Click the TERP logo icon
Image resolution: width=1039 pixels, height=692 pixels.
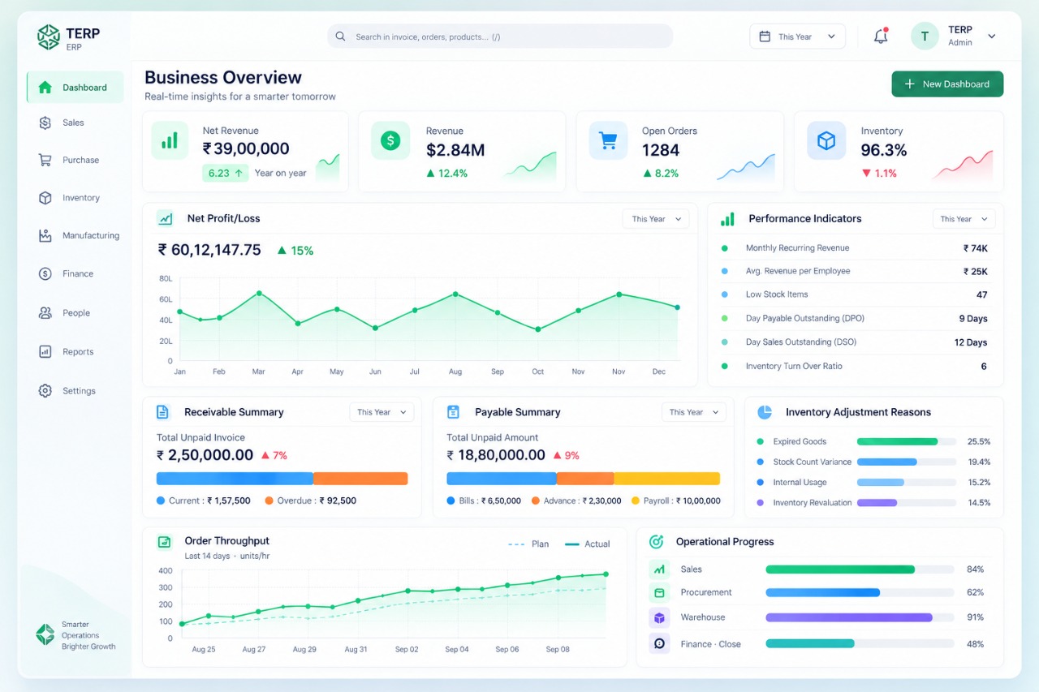(x=49, y=37)
